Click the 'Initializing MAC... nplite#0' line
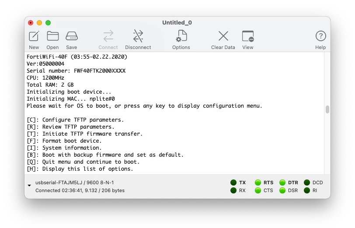 [x=71, y=99]
